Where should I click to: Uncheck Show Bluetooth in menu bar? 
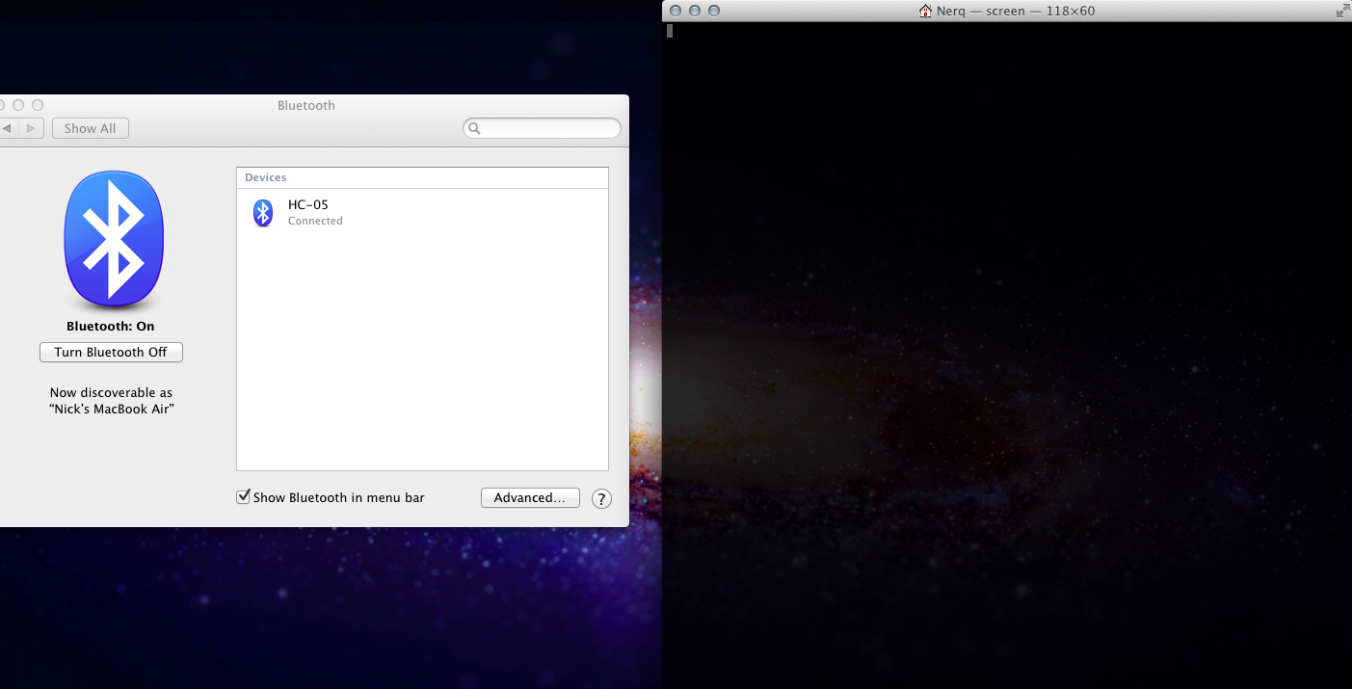[x=243, y=497]
